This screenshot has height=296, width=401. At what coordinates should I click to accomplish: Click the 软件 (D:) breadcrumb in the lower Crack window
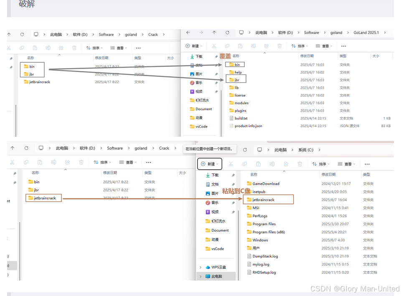(x=87, y=148)
